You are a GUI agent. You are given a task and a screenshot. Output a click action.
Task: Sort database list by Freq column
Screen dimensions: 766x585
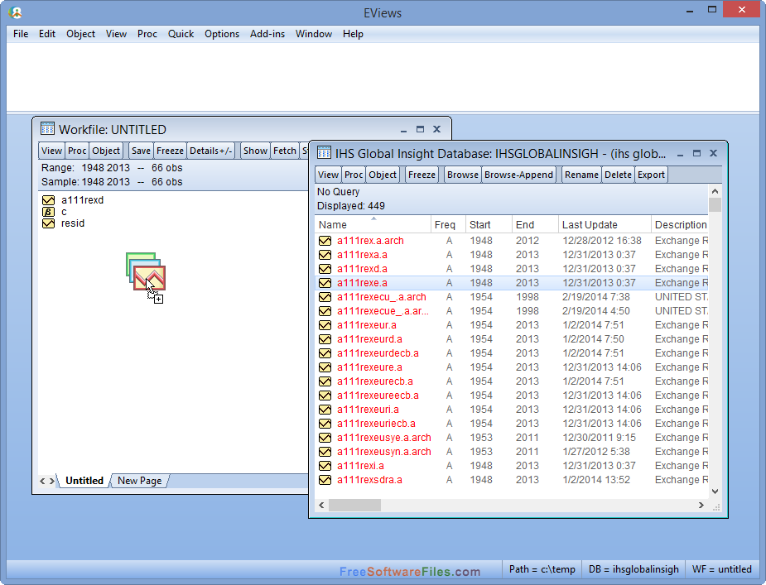(x=448, y=224)
